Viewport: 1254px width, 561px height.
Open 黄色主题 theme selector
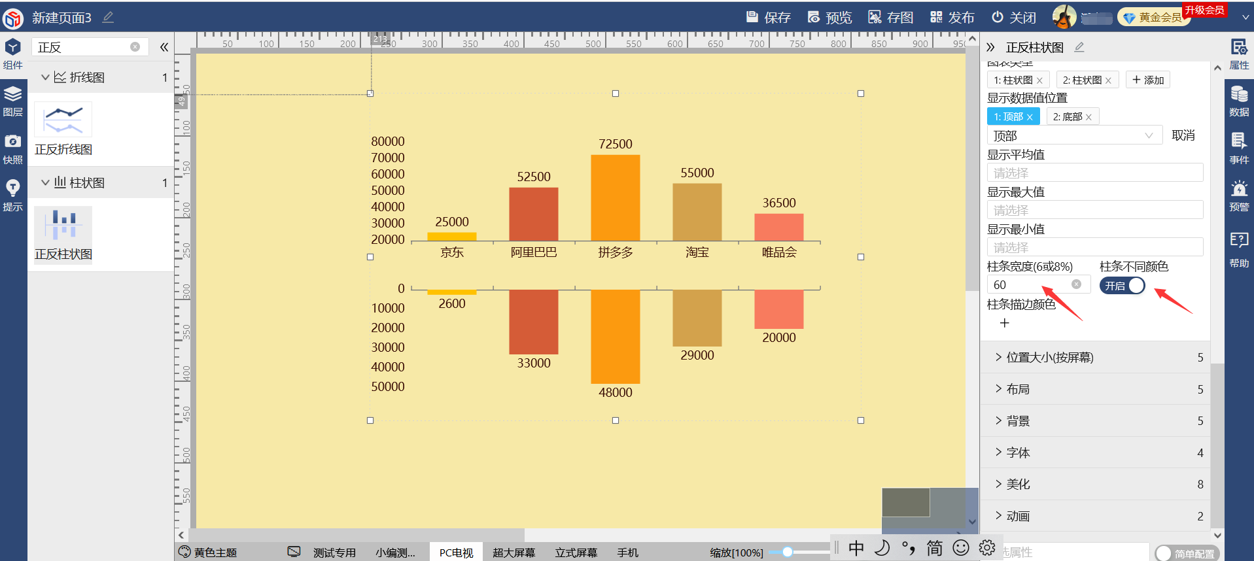point(208,552)
